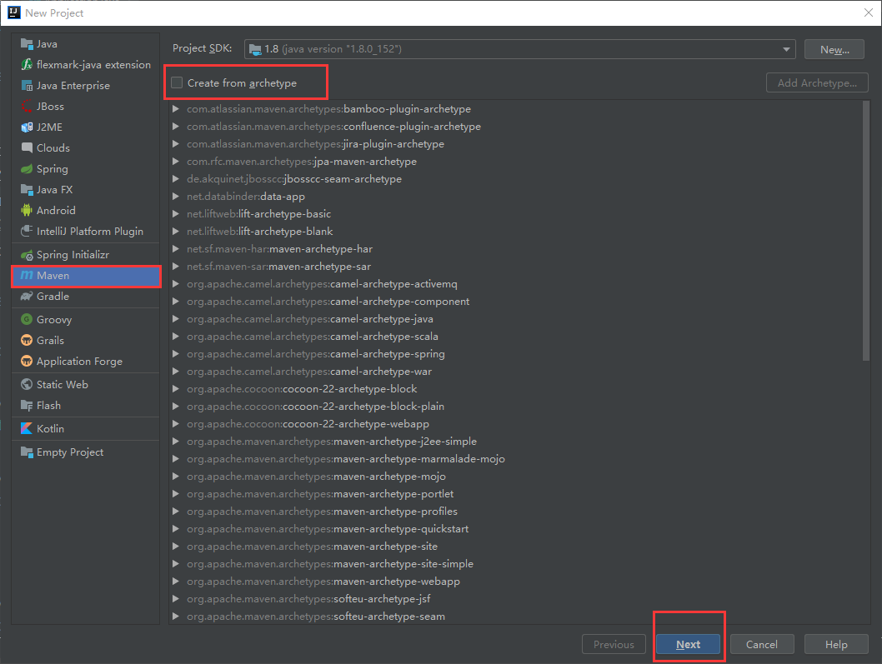882x664 pixels.
Task: Select the Android robot icon
Action: tap(27, 210)
